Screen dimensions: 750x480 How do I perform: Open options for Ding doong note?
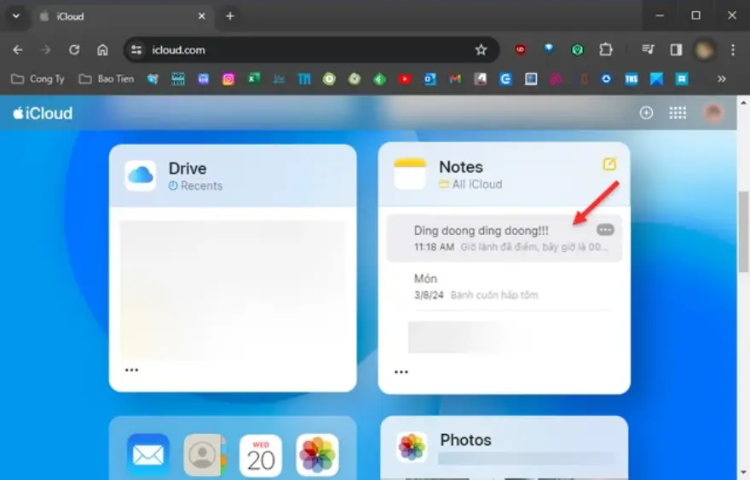[605, 230]
